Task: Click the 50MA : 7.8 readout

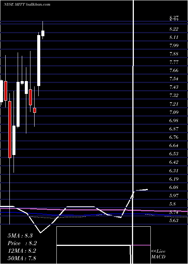Action: tap(22, 258)
